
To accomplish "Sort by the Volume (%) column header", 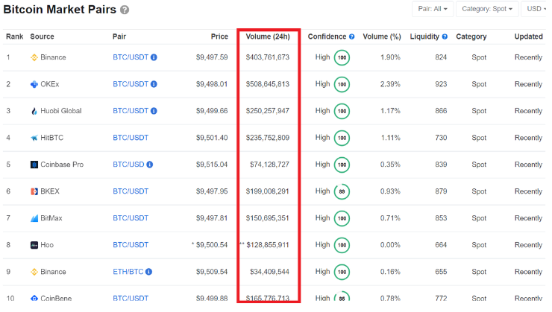I will click(x=382, y=36).
